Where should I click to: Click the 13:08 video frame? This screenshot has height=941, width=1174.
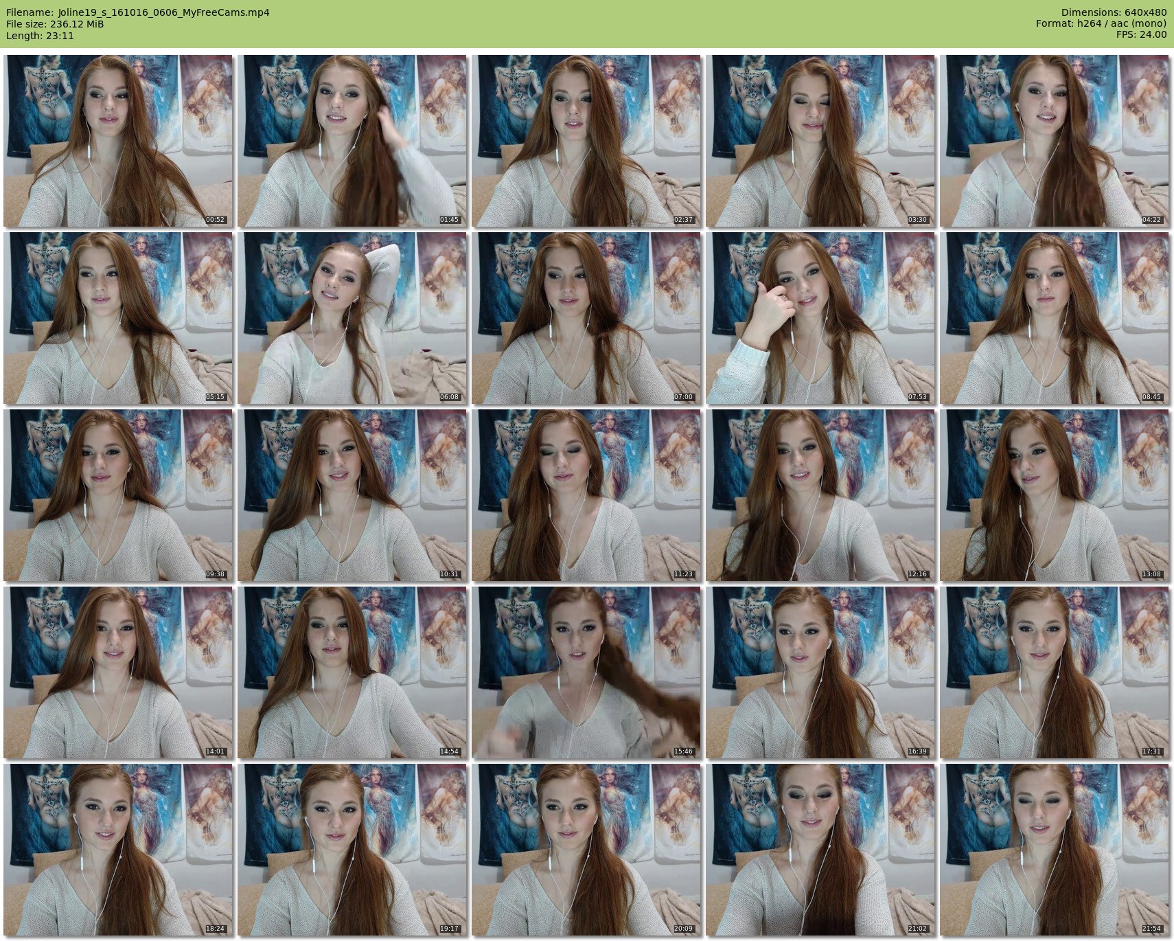tap(1055, 495)
